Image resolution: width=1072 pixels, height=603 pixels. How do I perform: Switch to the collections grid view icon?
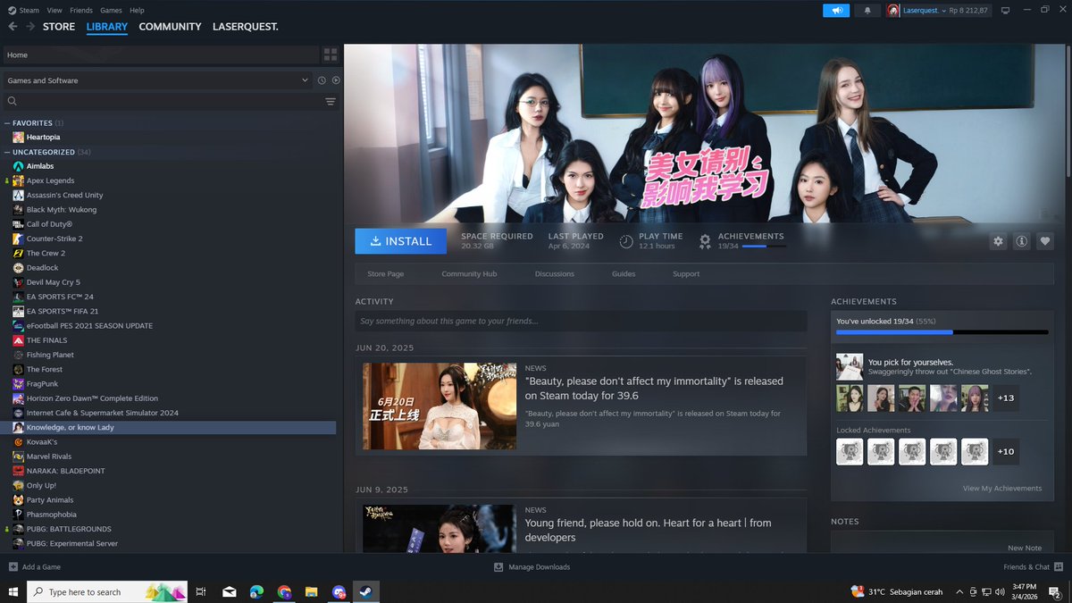pyautogui.click(x=331, y=54)
